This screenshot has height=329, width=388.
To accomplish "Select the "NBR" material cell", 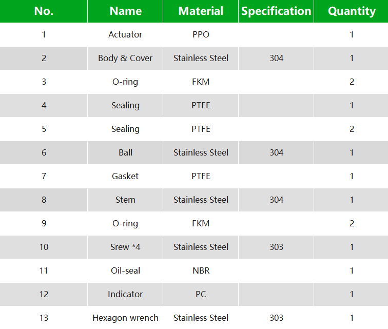I will click(x=201, y=271).
